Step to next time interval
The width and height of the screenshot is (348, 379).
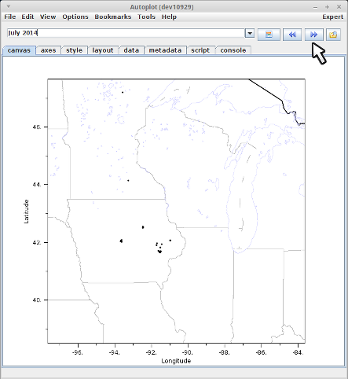tap(313, 35)
